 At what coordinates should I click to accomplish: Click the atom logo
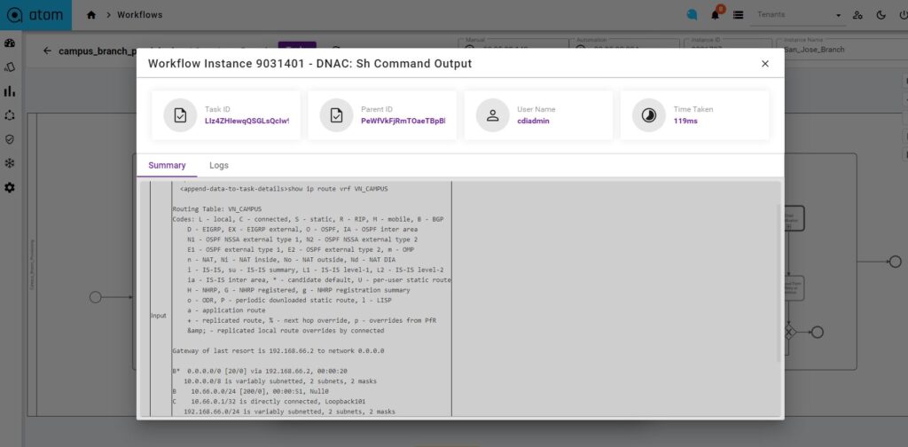point(35,15)
